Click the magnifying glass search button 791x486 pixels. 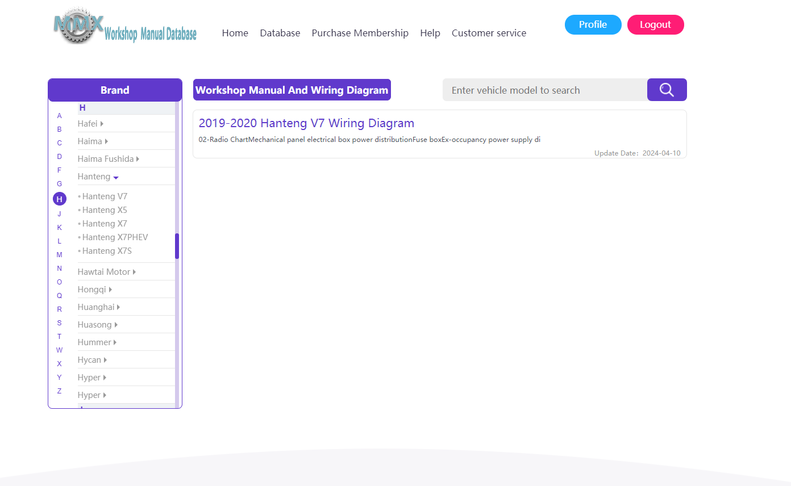(667, 90)
